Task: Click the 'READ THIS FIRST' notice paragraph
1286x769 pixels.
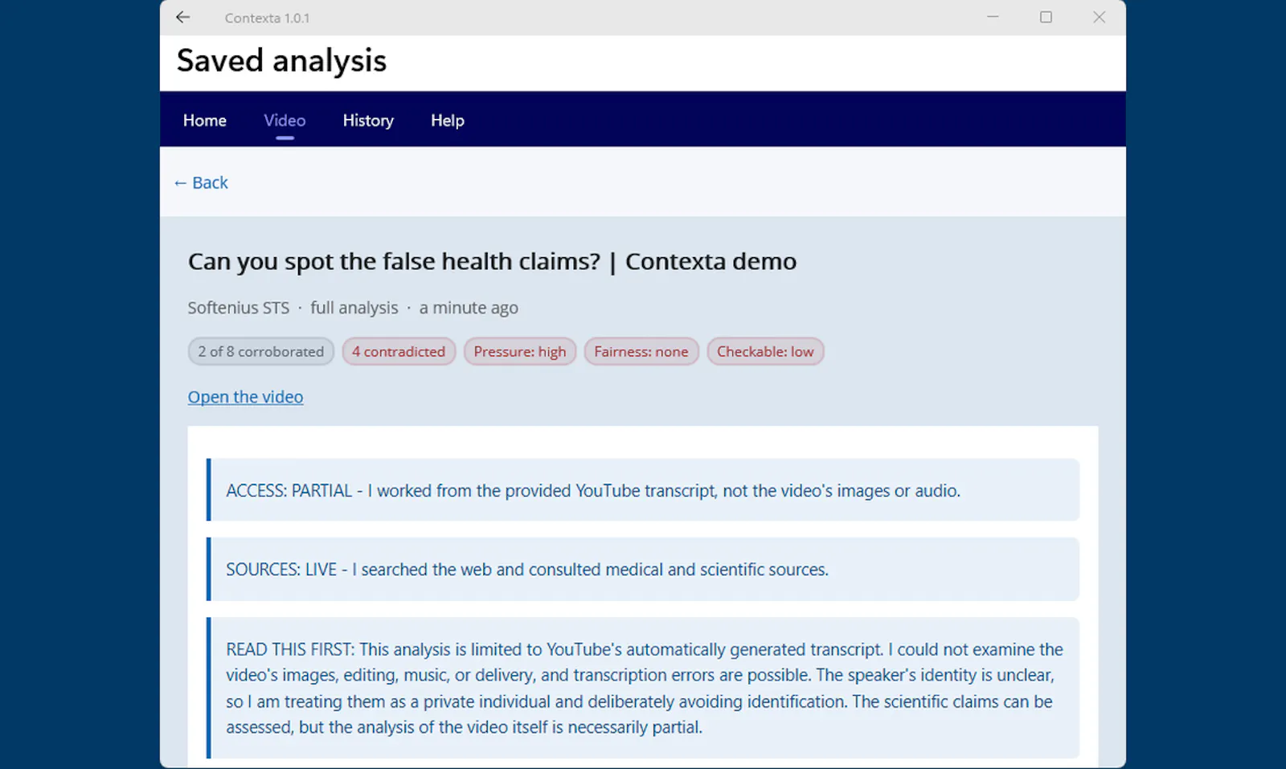Action: pos(643,688)
